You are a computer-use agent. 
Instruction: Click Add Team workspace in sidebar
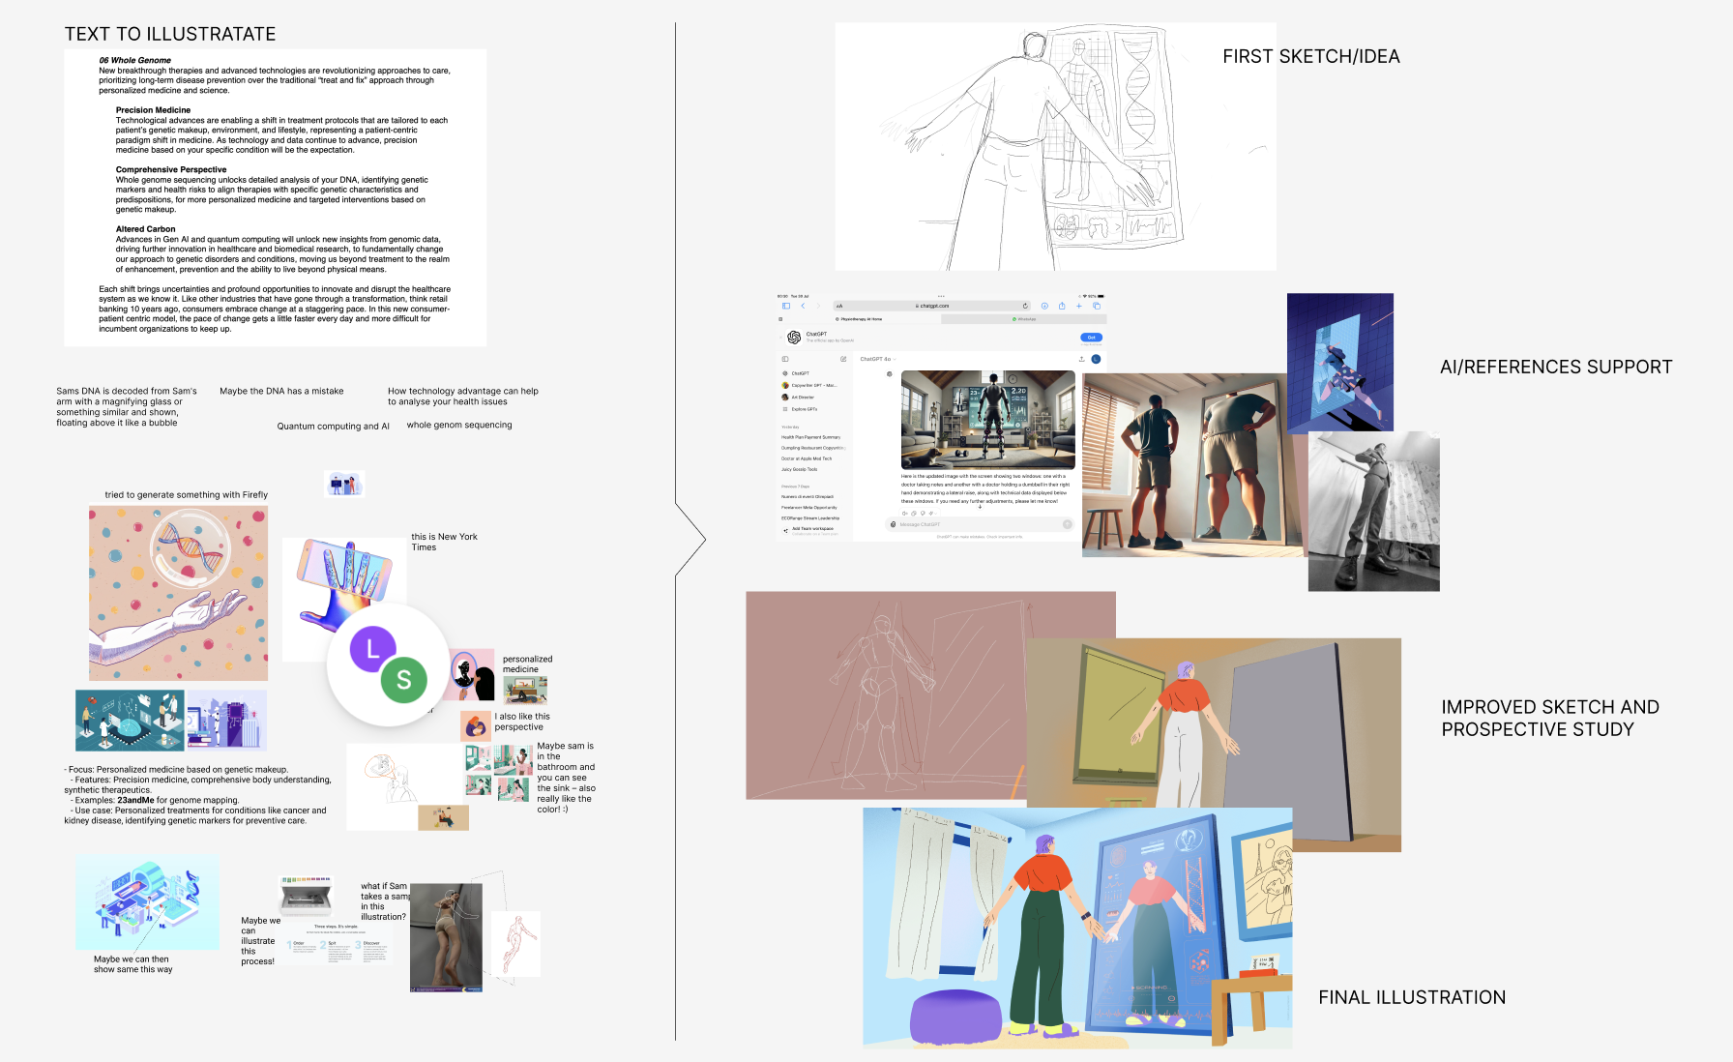point(808,529)
